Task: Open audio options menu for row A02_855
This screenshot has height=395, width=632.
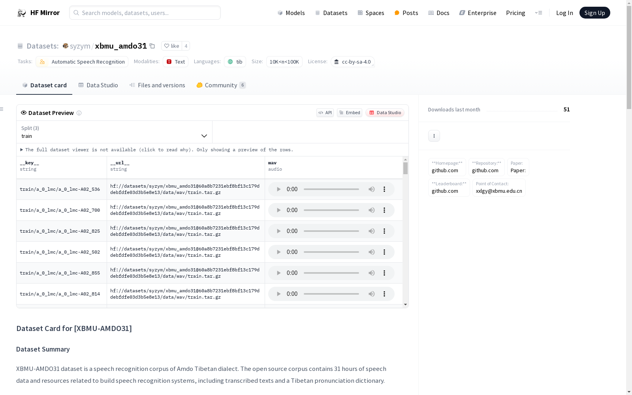Action: pyautogui.click(x=384, y=273)
